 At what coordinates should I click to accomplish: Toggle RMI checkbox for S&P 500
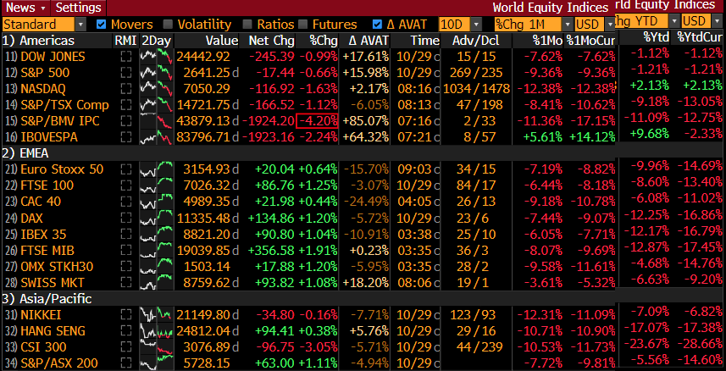coord(125,73)
